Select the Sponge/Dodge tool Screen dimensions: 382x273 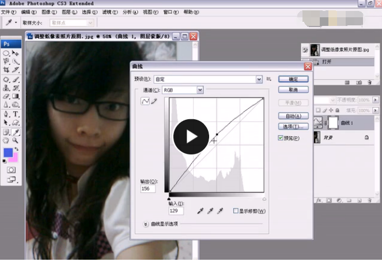point(16,104)
